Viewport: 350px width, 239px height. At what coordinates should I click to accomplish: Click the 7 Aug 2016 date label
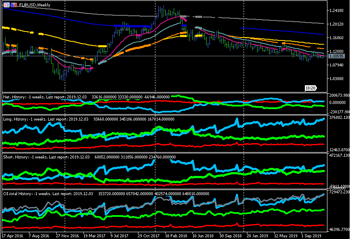point(39,236)
